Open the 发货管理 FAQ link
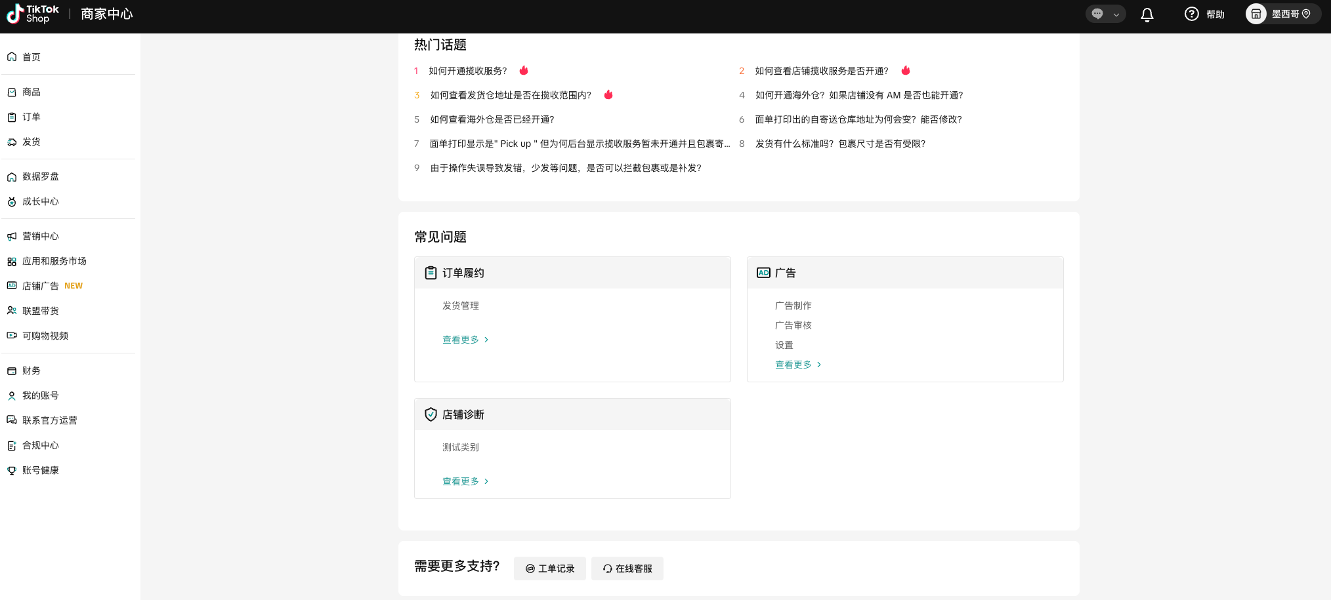 460,306
